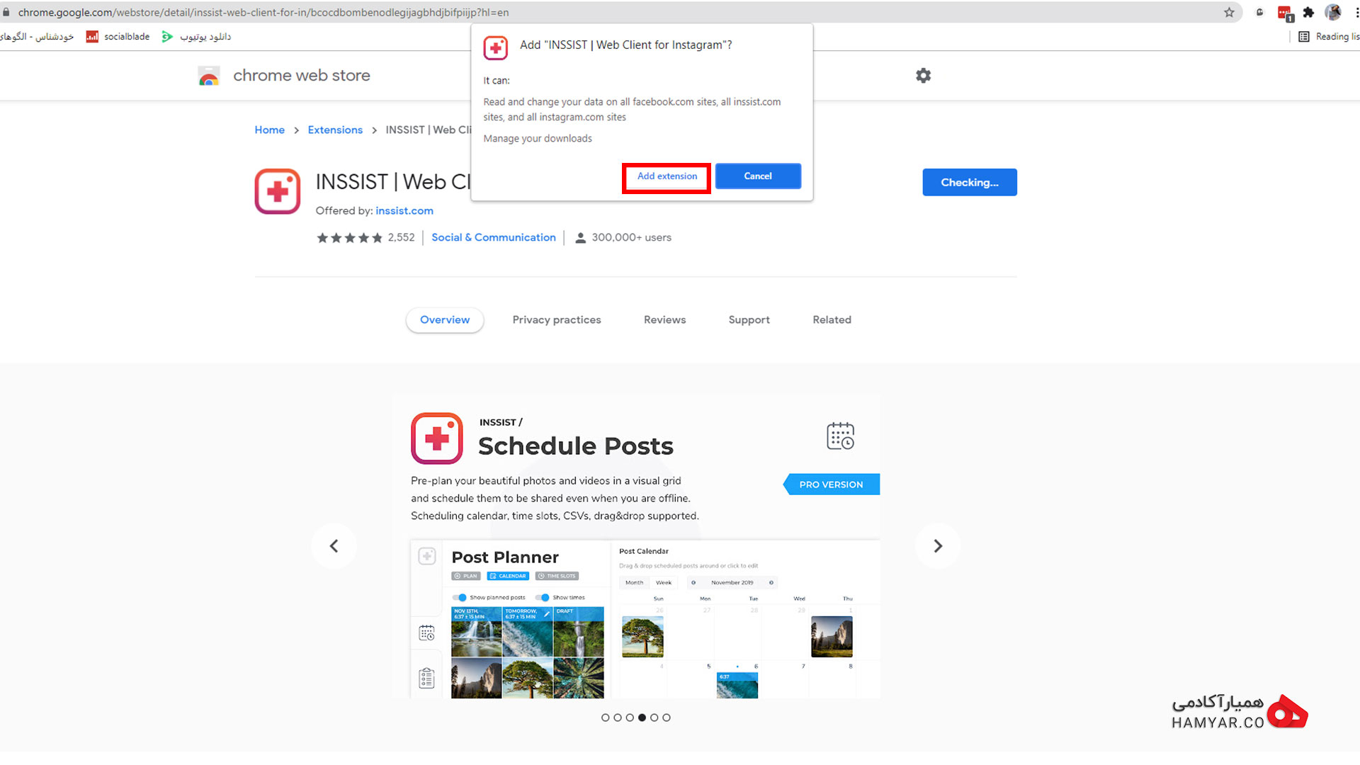The image size is (1360, 765).
Task: Select the second carousel dot
Action: (x=617, y=718)
